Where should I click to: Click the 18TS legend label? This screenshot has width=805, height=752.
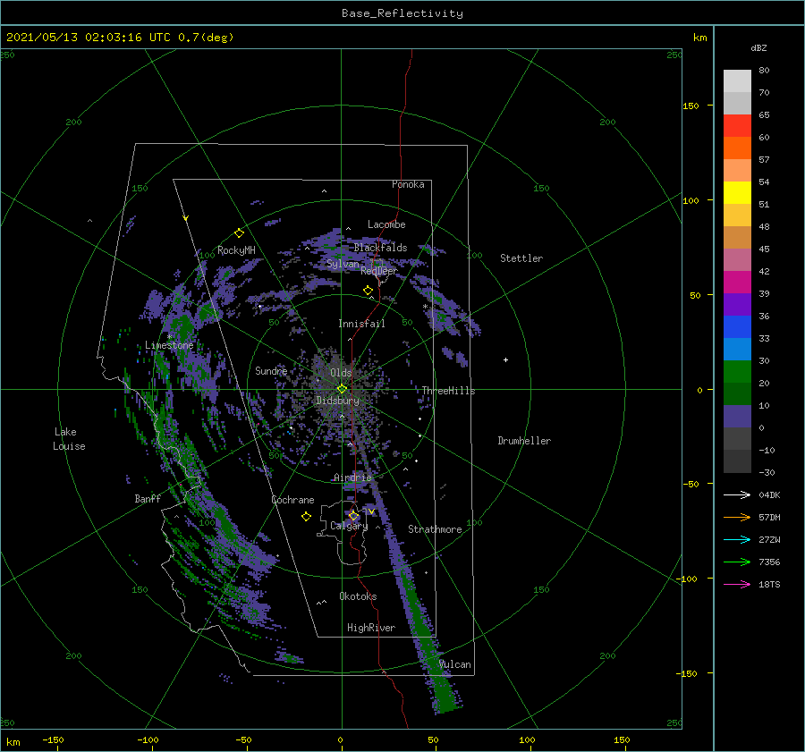pos(769,584)
